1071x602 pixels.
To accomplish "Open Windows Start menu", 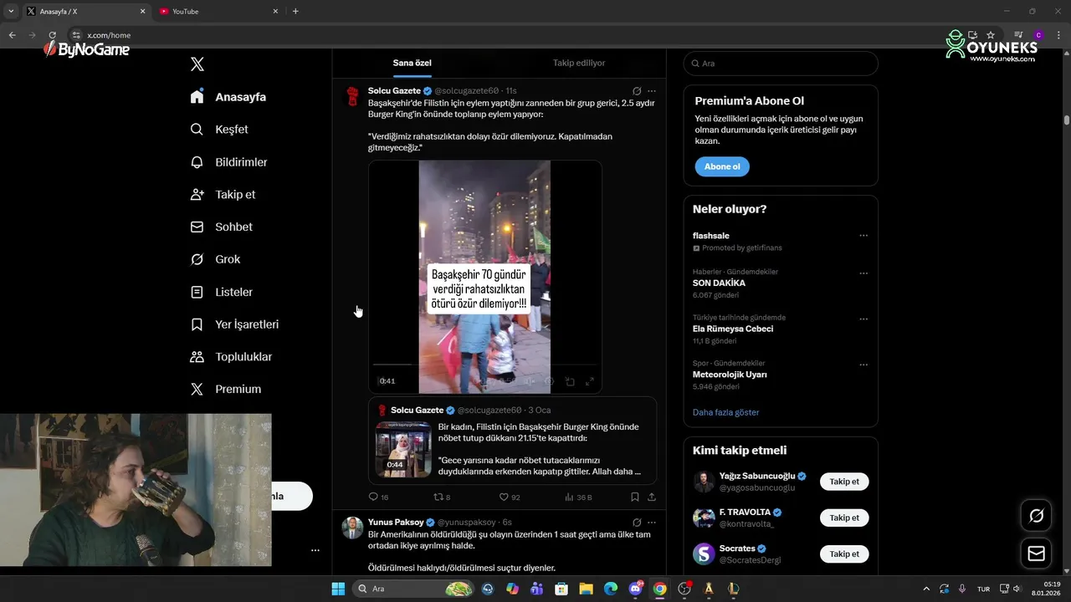I will pyautogui.click(x=338, y=589).
